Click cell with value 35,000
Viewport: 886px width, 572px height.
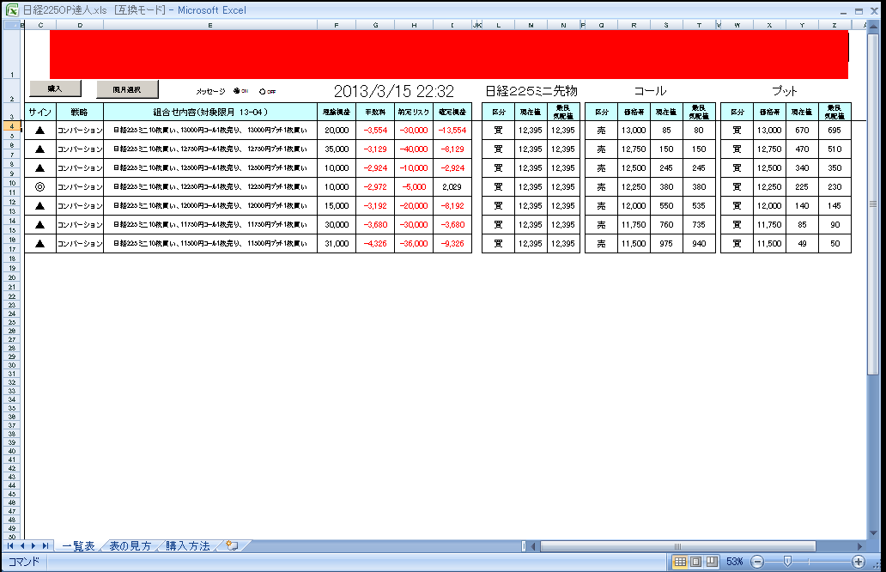[x=337, y=149]
